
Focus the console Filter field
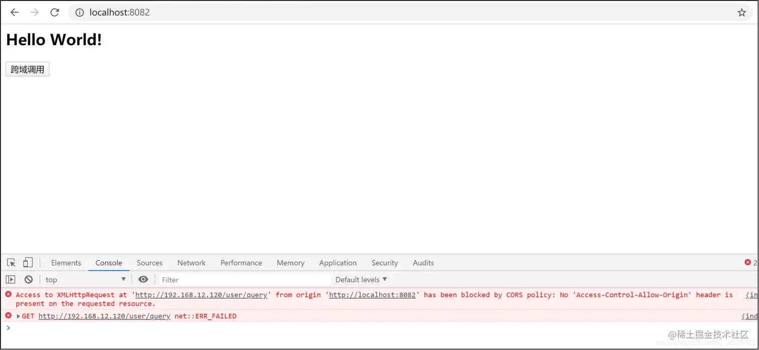[x=245, y=280]
